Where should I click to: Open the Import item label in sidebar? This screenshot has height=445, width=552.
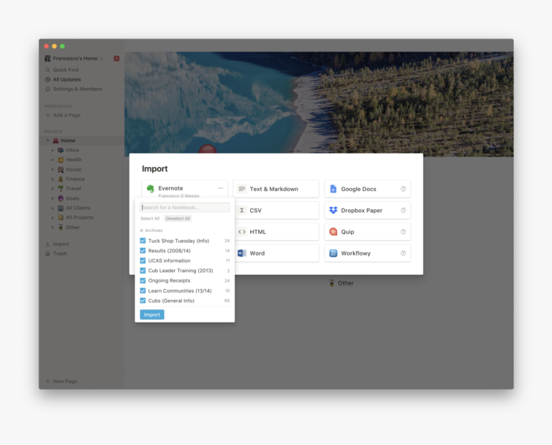click(61, 244)
